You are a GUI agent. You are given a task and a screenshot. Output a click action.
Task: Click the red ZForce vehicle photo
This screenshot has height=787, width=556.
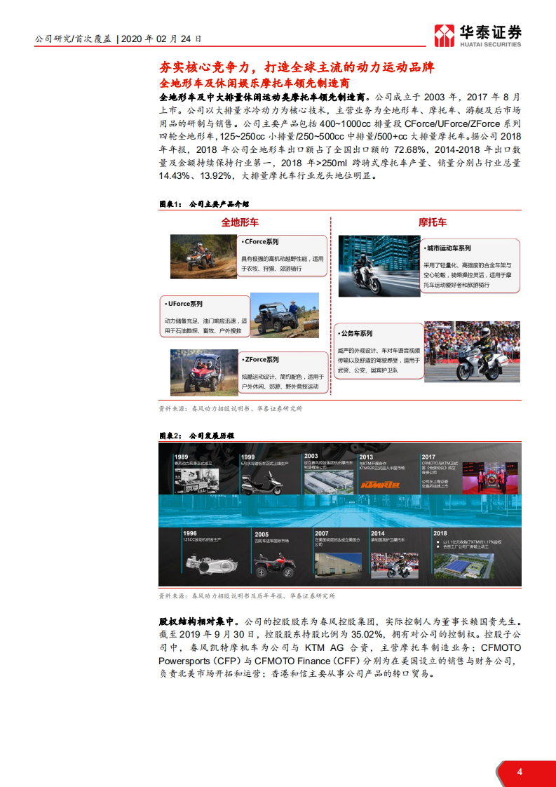(204, 372)
